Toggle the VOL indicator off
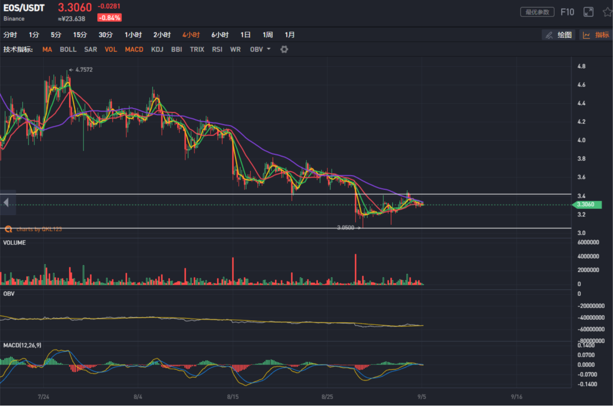 [111, 49]
